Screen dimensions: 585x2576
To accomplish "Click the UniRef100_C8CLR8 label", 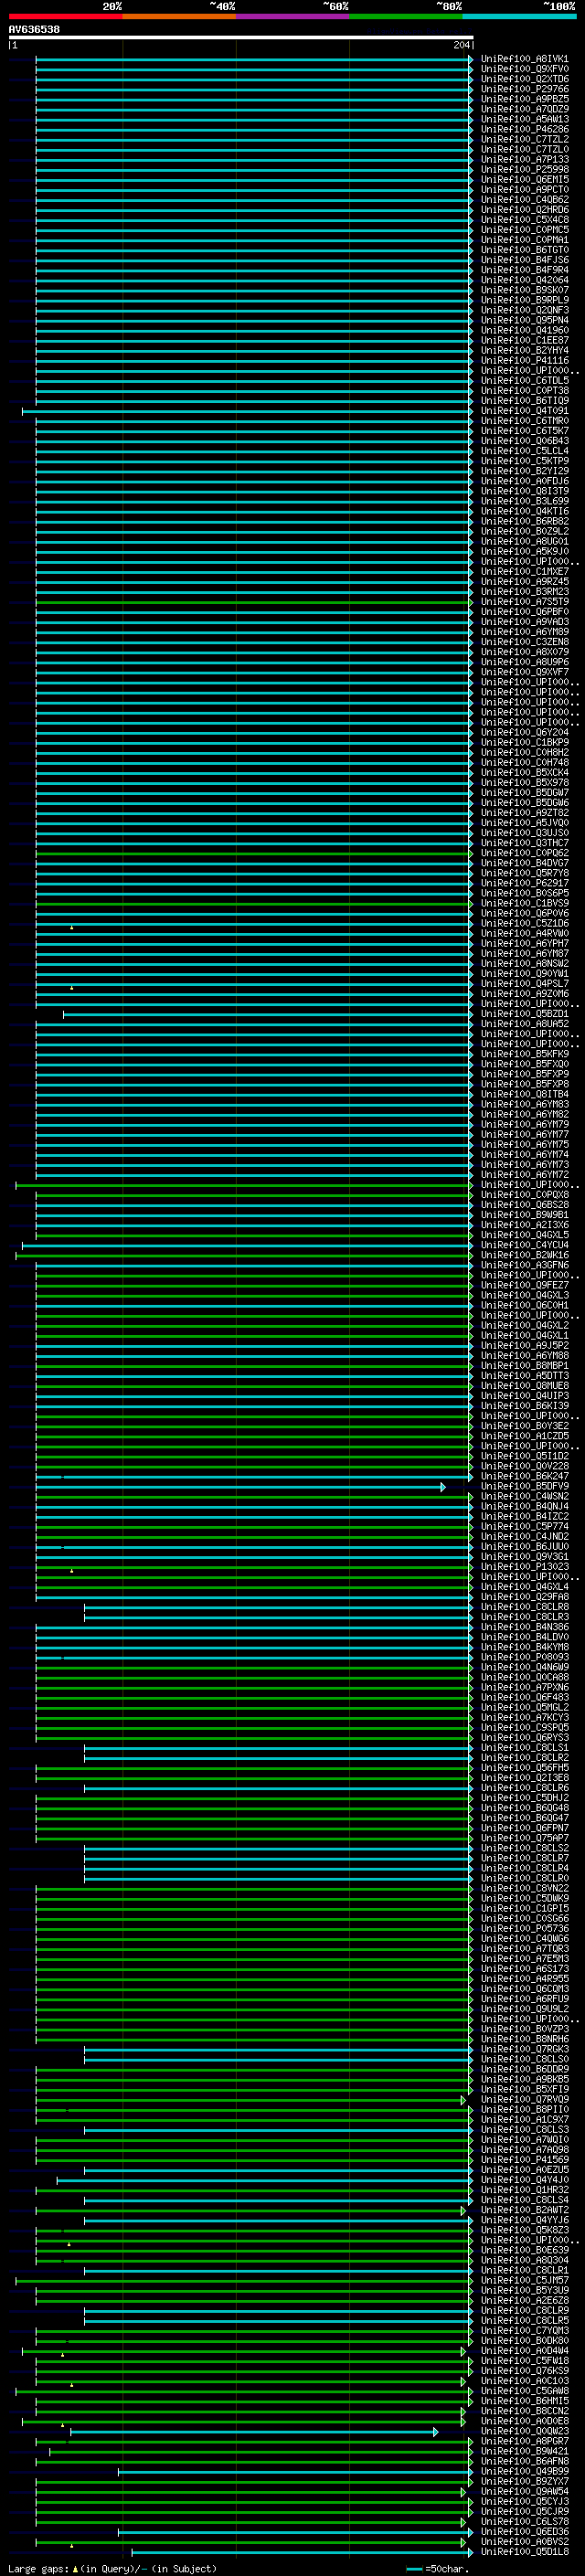I will point(524,1607).
